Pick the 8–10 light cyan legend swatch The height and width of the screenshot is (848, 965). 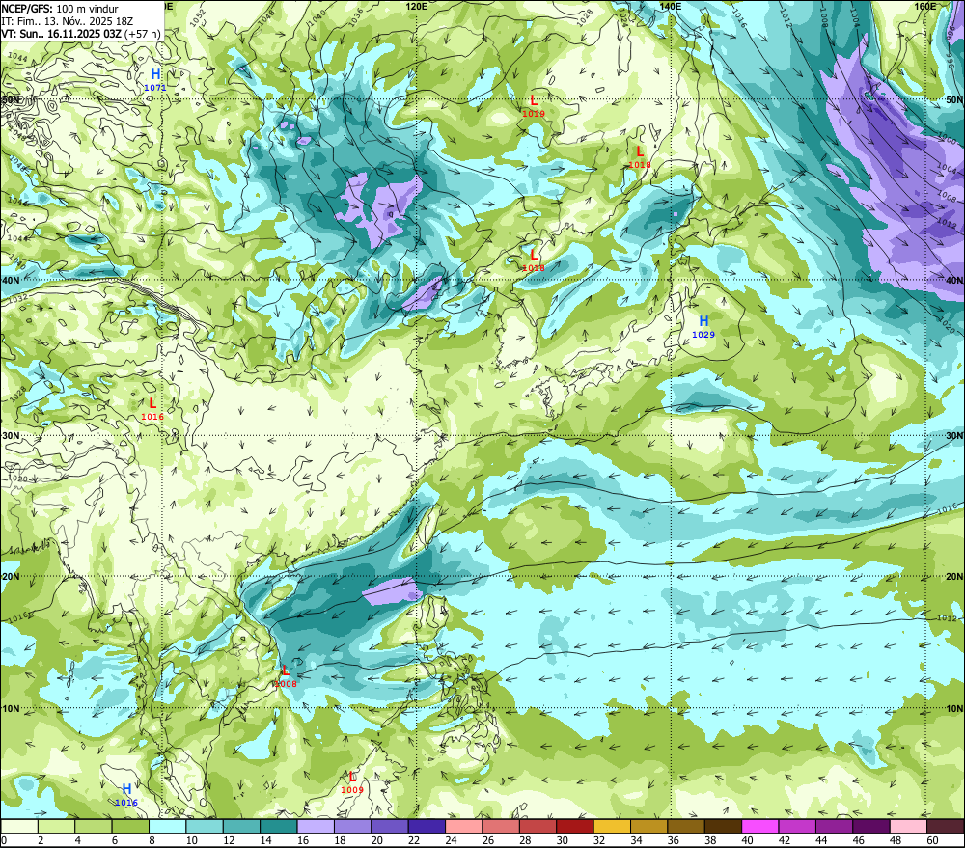[x=167, y=827]
